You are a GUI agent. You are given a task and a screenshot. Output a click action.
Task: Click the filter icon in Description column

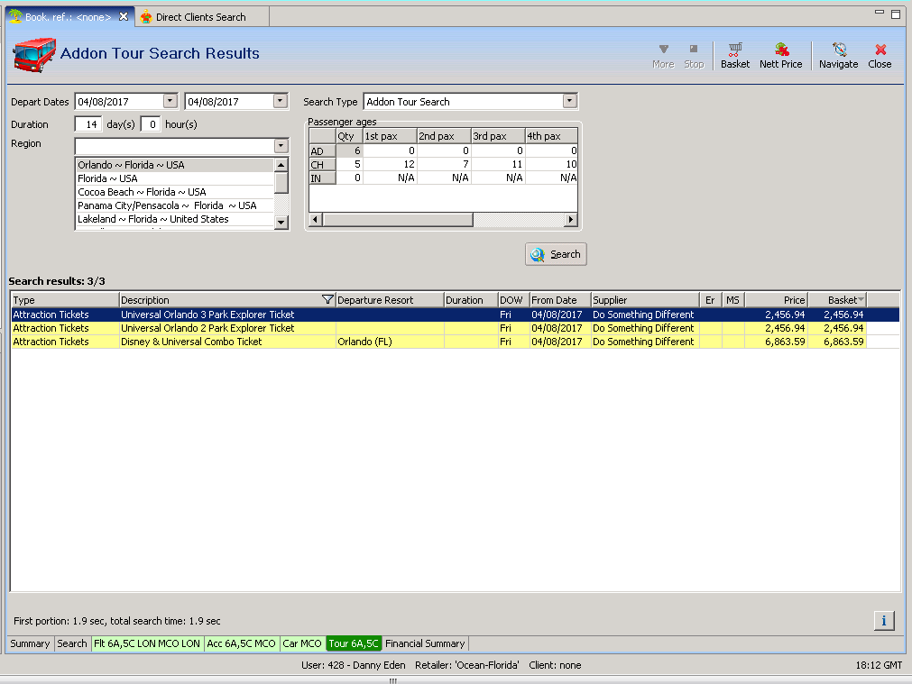tap(327, 300)
